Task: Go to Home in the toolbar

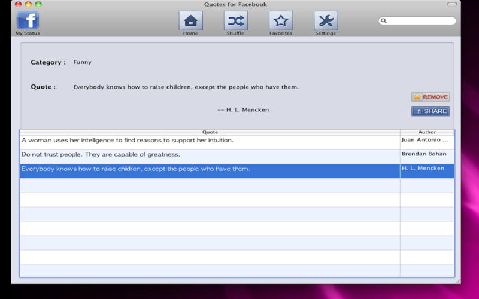Action: [190, 21]
